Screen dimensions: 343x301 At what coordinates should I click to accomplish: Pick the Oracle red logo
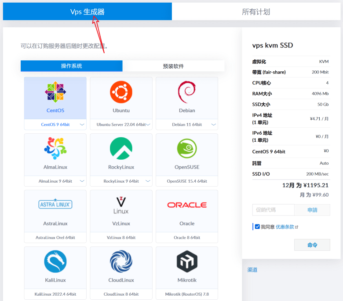(x=187, y=205)
